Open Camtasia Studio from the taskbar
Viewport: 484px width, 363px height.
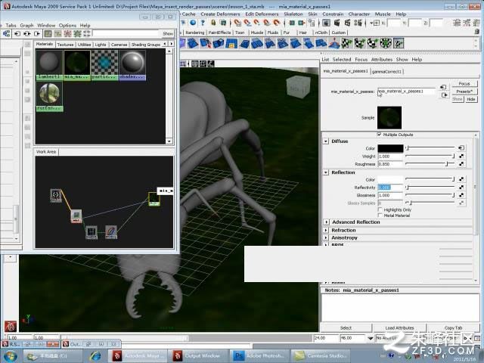tap(321, 356)
